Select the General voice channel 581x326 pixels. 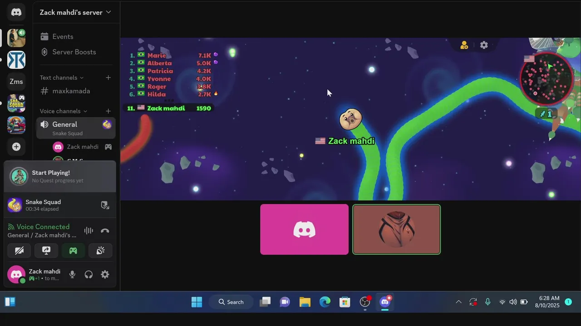tap(75, 128)
